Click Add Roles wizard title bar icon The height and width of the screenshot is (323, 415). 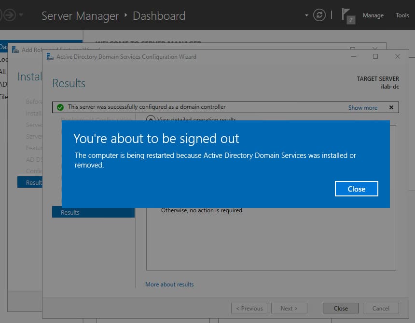15,50
